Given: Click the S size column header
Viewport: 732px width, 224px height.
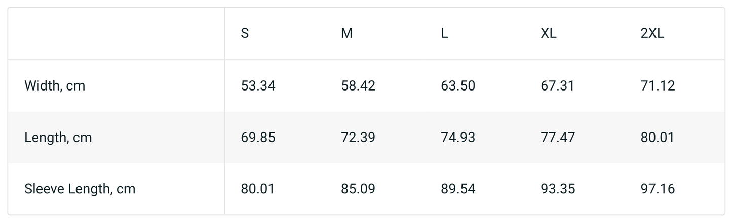Looking at the screenshot, I should (245, 34).
